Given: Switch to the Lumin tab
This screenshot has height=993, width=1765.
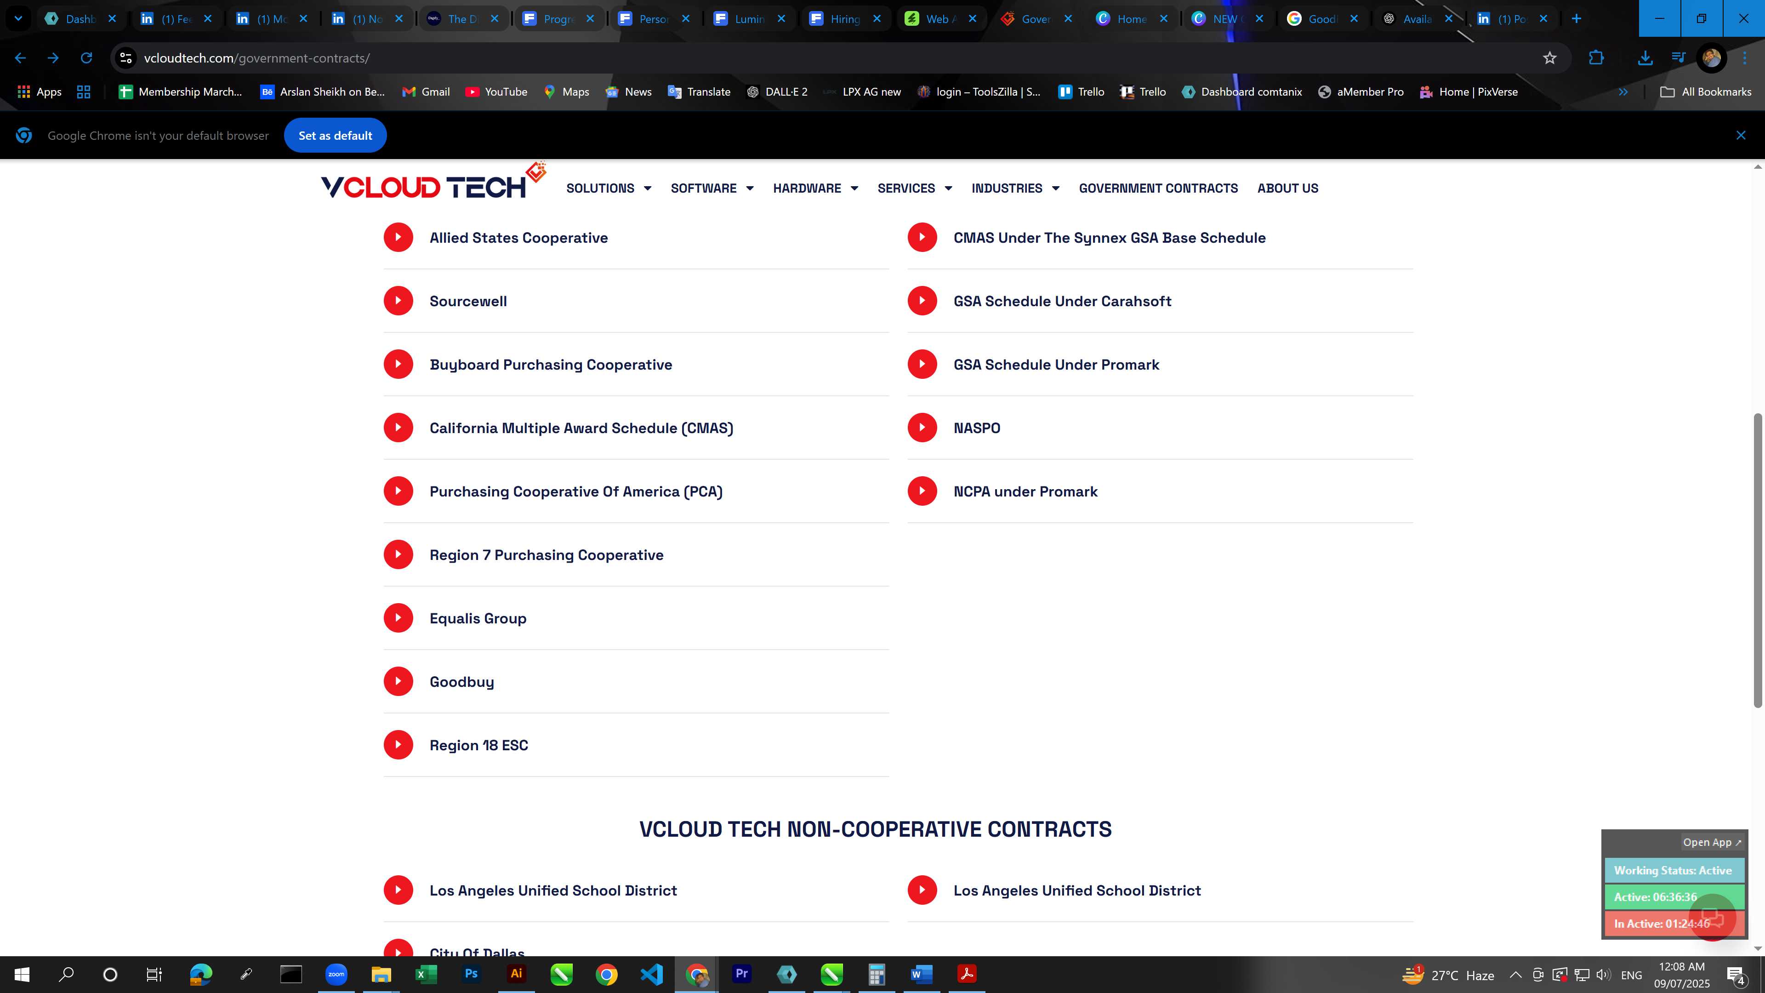Looking at the screenshot, I should [x=750, y=18].
